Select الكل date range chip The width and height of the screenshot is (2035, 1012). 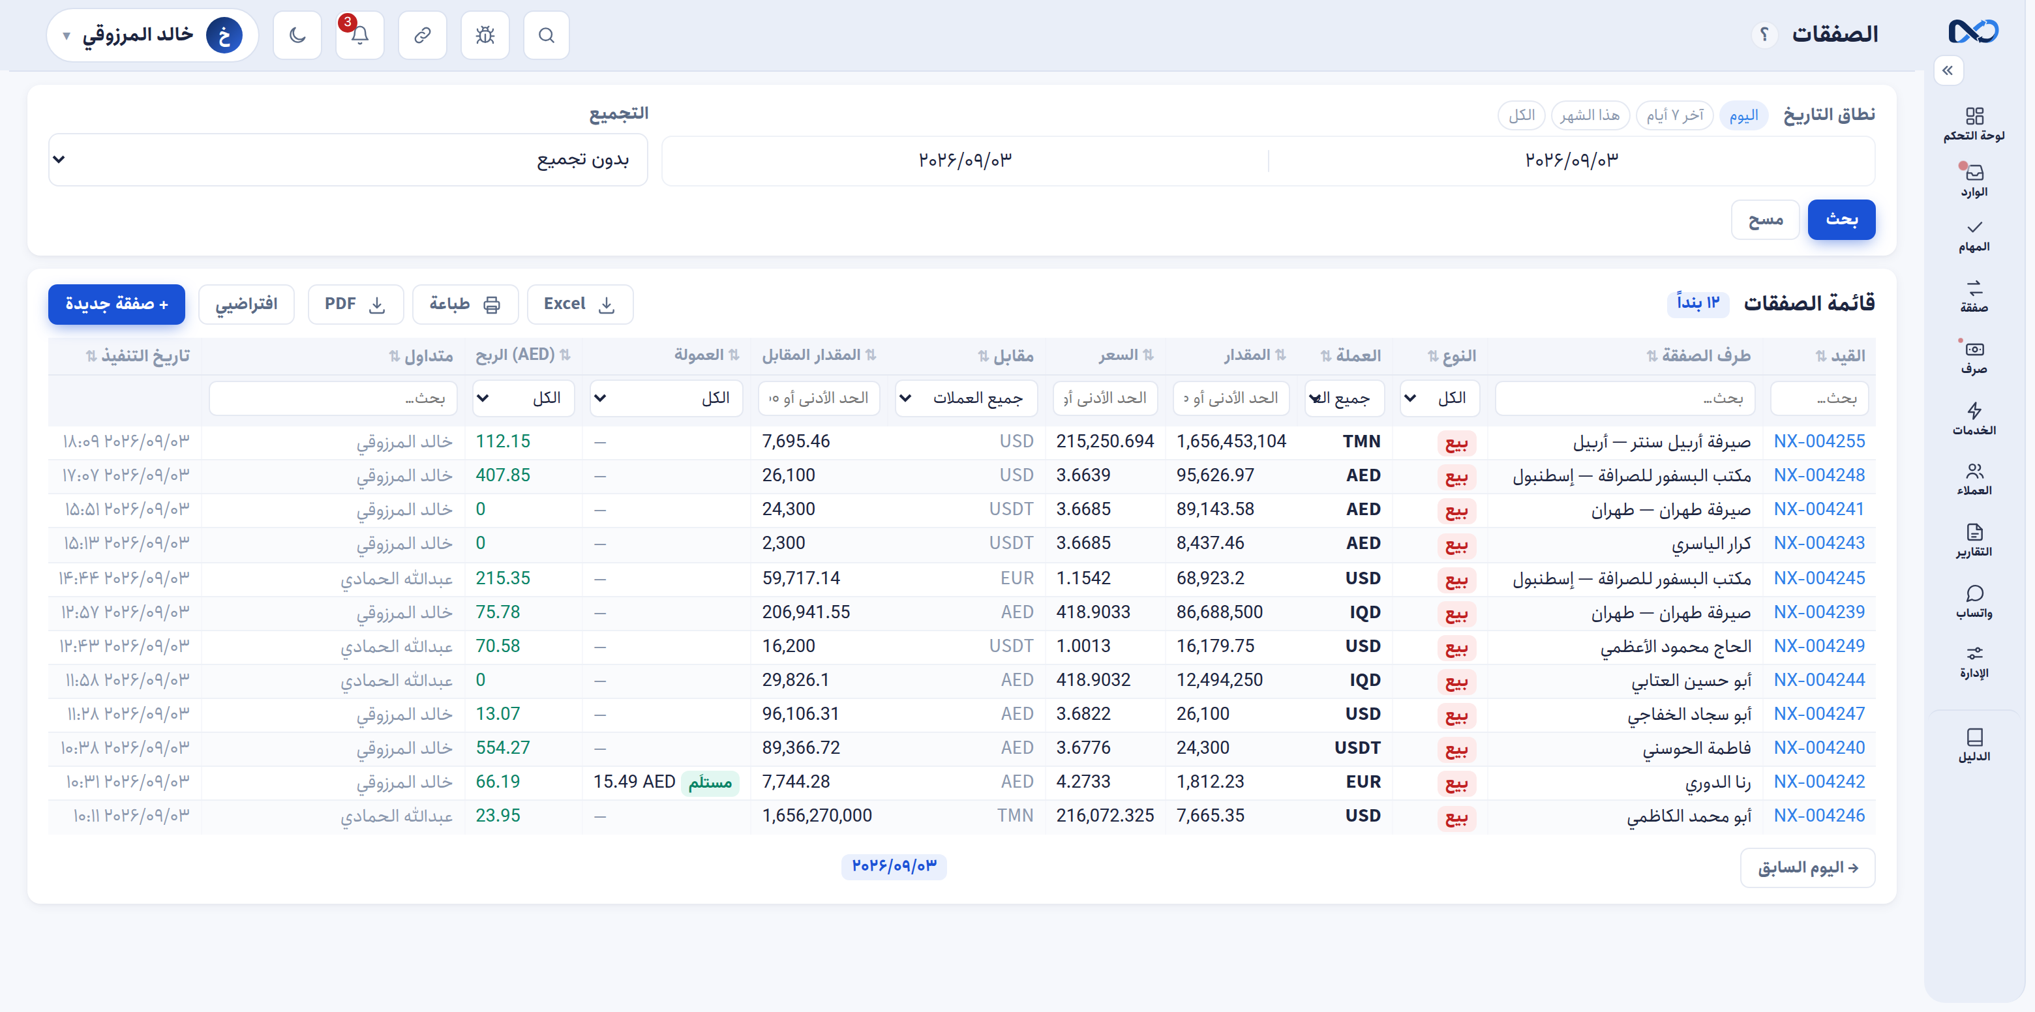point(1522,116)
